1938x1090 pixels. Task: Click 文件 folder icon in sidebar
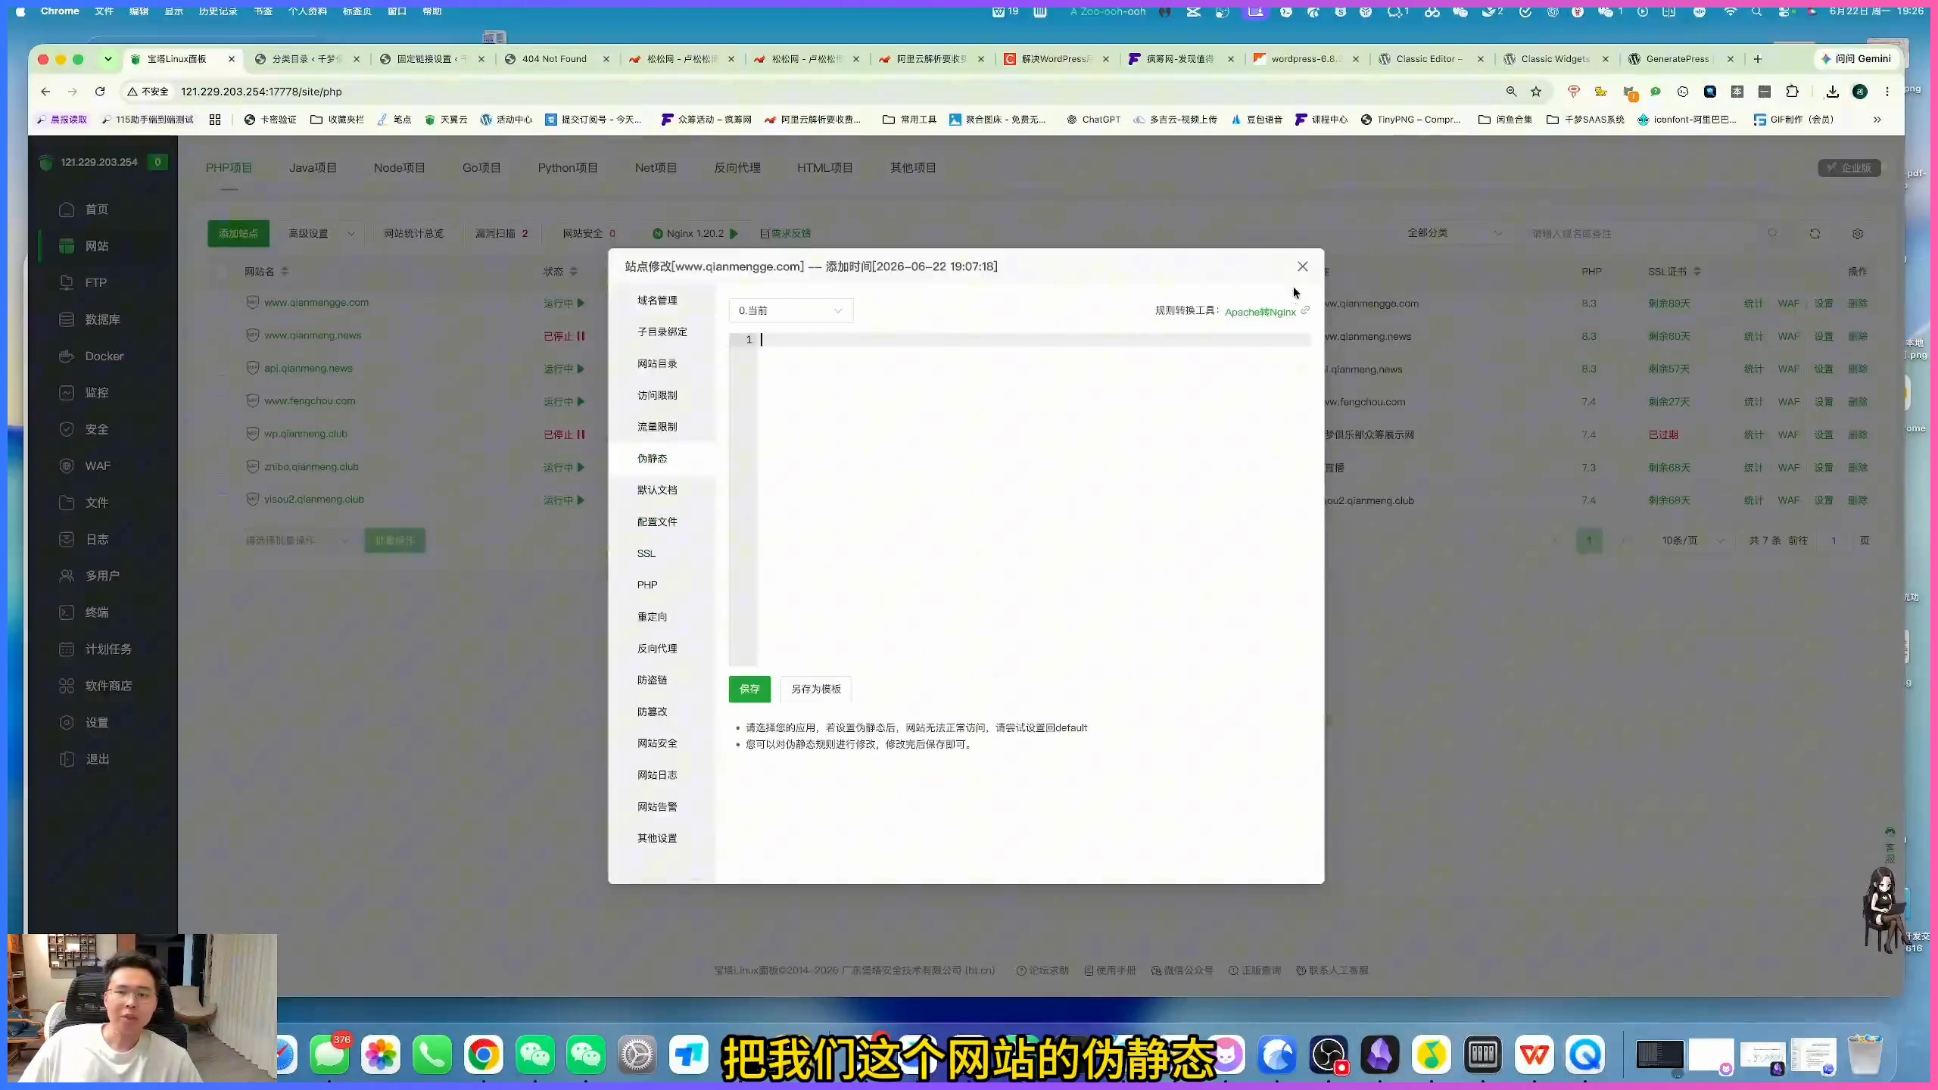coord(67,503)
